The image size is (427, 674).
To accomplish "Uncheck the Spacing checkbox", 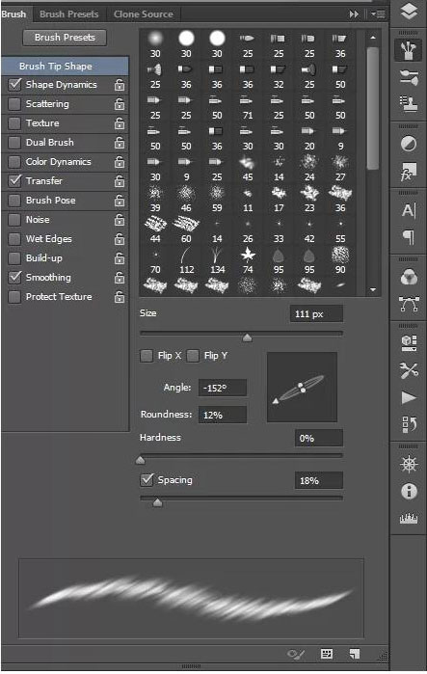I will [147, 480].
